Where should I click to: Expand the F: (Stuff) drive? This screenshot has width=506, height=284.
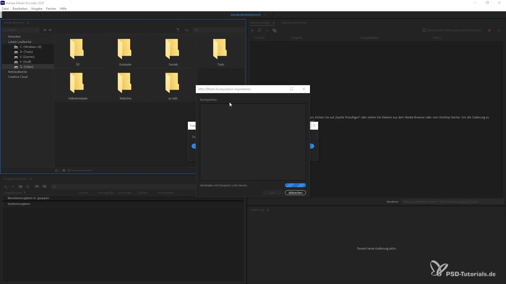(10, 62)
